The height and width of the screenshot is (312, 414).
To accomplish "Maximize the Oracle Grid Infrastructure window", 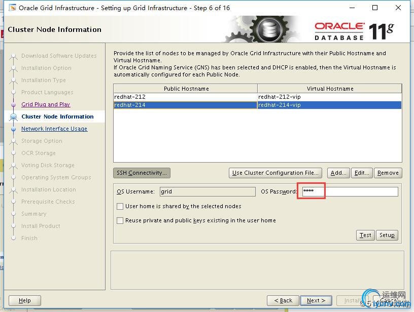I will tap(374, 8).
